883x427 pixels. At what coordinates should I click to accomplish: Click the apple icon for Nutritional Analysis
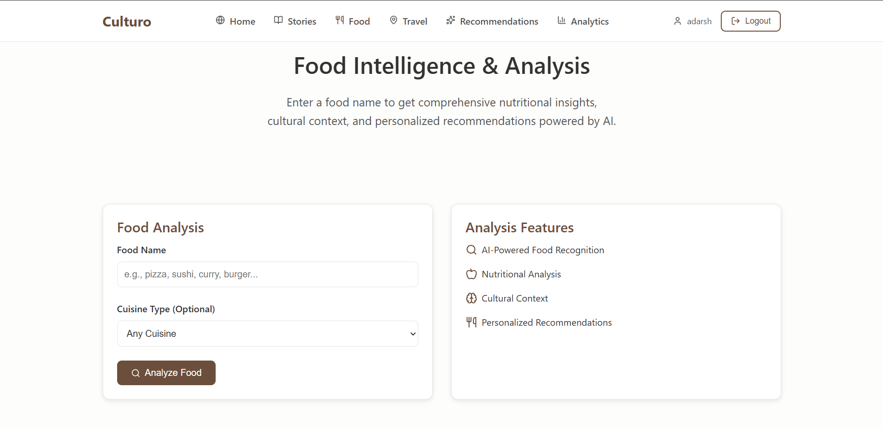click(471, 274)
